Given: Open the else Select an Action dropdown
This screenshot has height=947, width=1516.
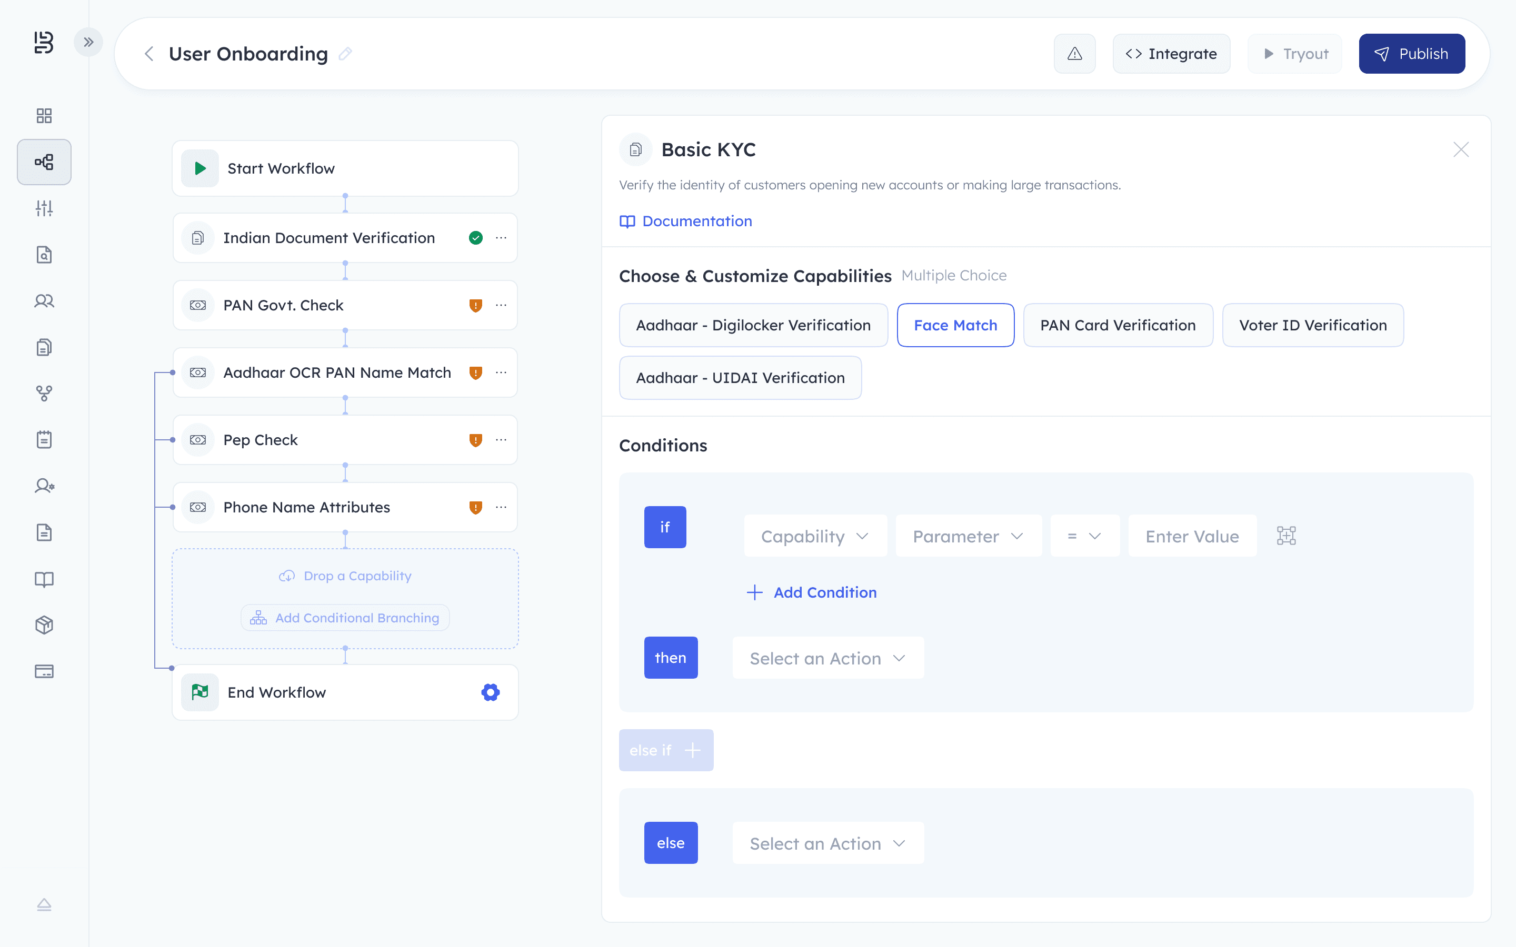Looking at the screenshot, I should (x=827, y=843).
